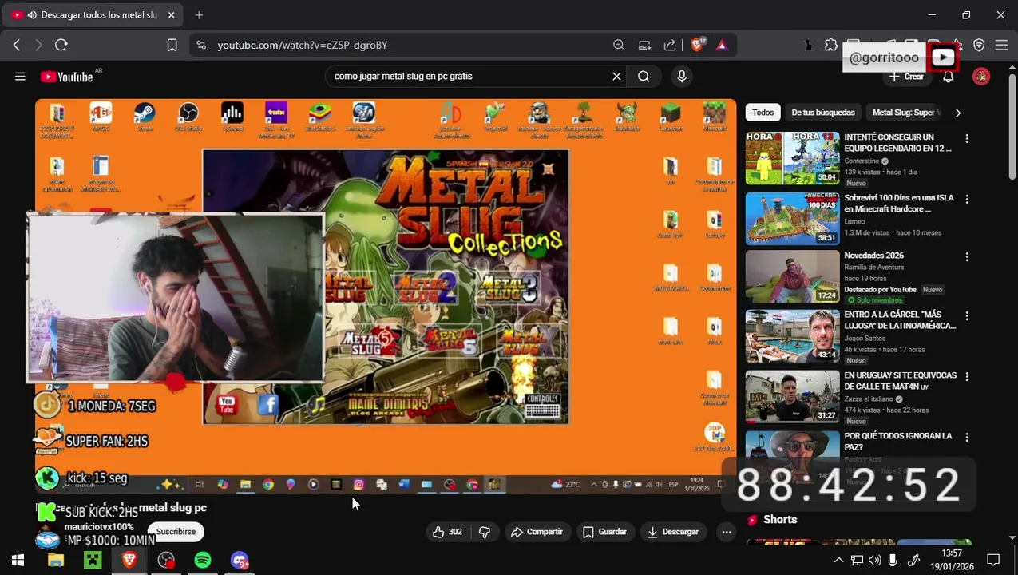Go back in the browser
This screenshot has width=1018, height=575.
tap(16, 46)
